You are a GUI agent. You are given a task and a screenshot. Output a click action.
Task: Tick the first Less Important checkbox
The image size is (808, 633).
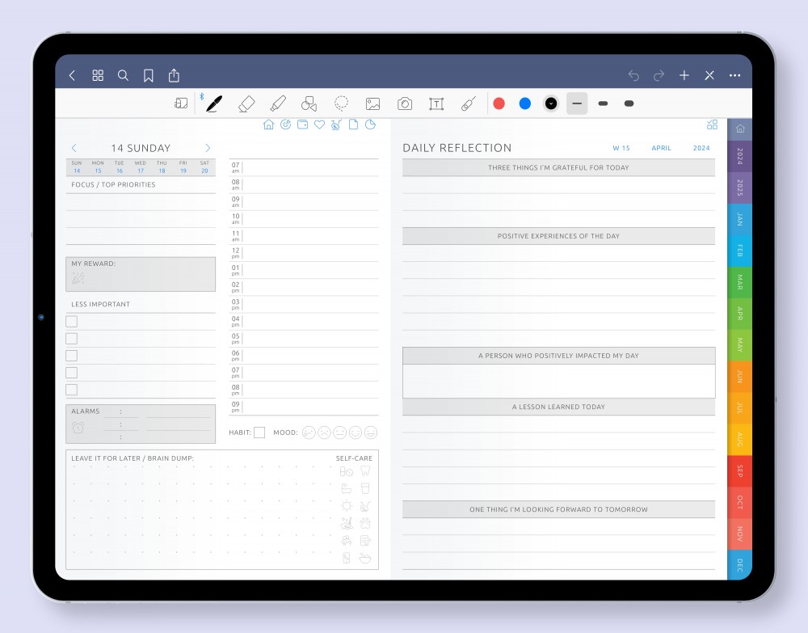72,322
